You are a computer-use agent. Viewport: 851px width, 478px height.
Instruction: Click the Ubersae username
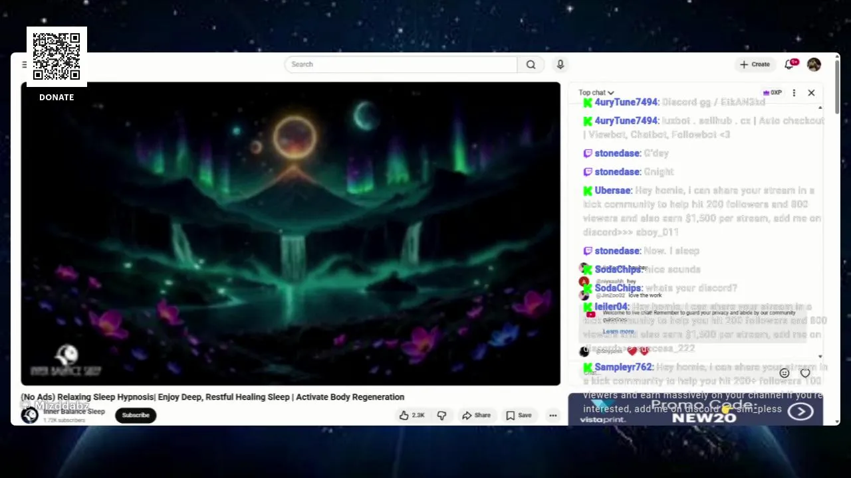(612, 191)
